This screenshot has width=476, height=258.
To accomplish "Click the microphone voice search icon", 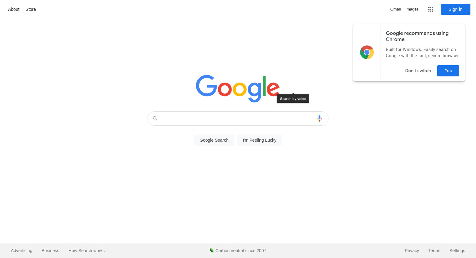I will coord(320,118).
